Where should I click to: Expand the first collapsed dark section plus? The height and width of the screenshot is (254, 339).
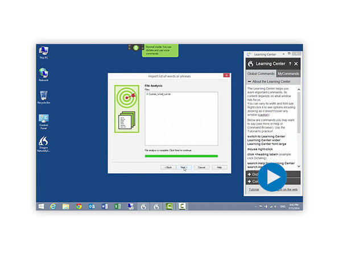coord(249,174)
